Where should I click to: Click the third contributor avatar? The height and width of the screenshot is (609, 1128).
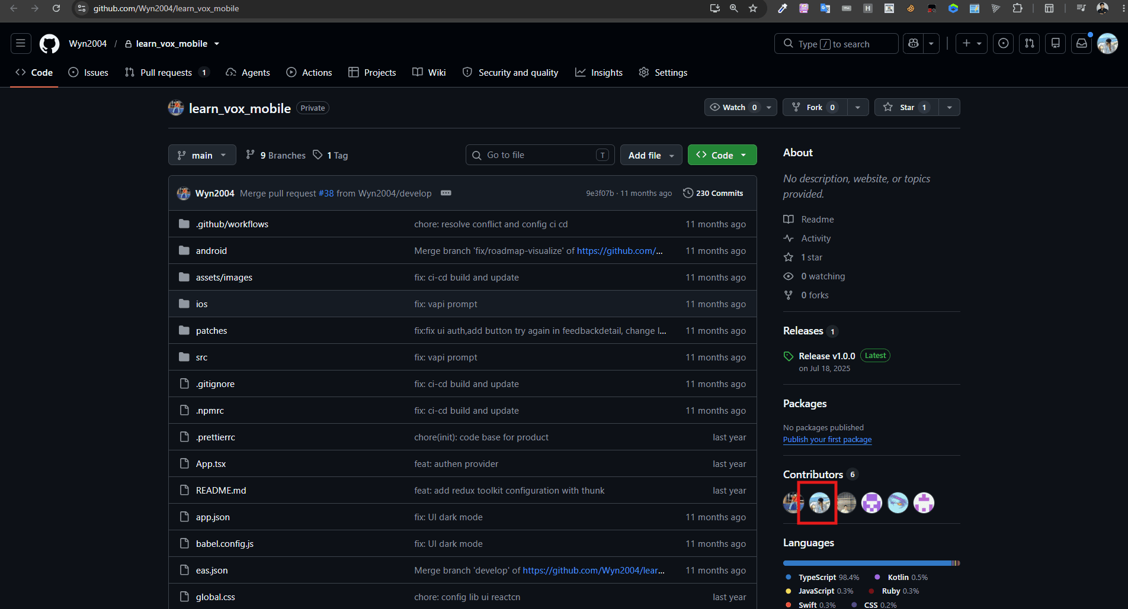846,503
